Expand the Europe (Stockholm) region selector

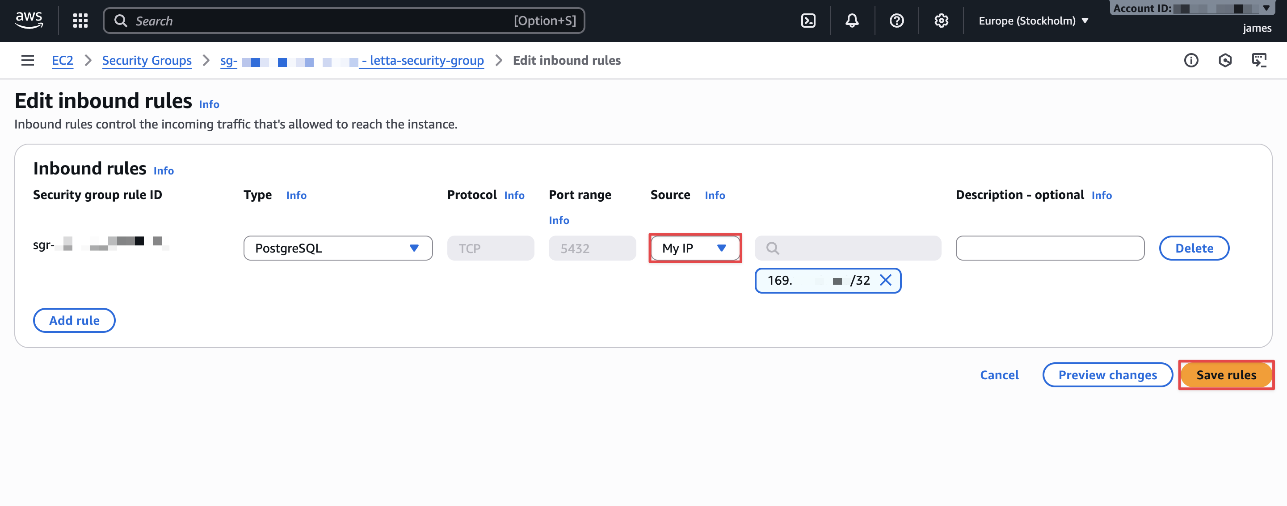[1033, 21]
